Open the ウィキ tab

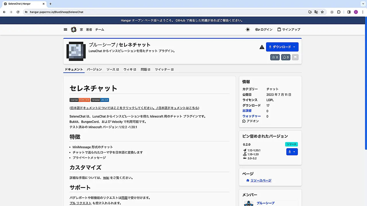(130, 70)
